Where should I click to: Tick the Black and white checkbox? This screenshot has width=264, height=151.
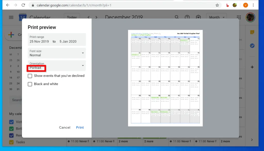point(30,84)
